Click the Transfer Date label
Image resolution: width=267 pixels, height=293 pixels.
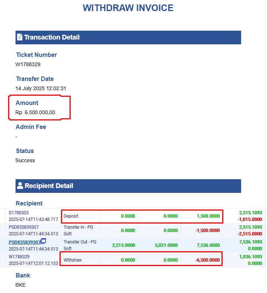(35, 79)
